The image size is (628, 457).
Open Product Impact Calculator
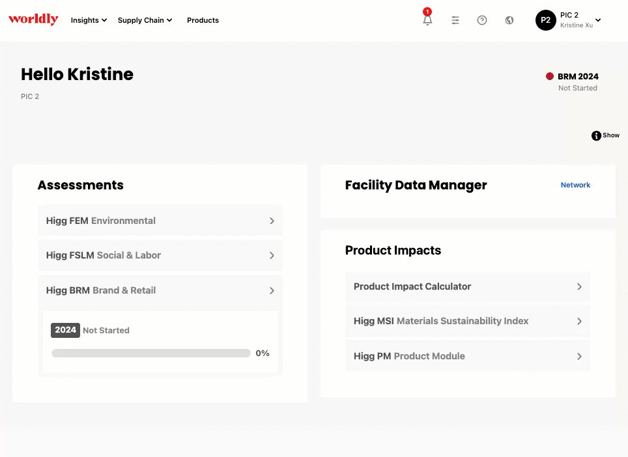coord(467,286)
